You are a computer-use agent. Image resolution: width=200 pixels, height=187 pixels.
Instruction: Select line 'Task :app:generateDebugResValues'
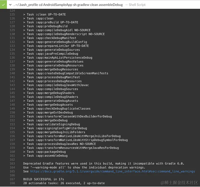(53, 61)
